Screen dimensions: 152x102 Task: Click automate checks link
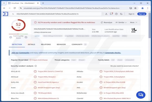coord(113,53)
